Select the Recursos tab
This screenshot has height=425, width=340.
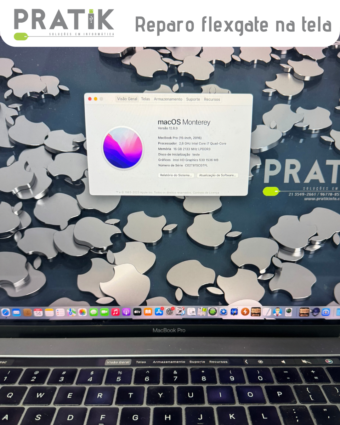click(x=212, y=99)
